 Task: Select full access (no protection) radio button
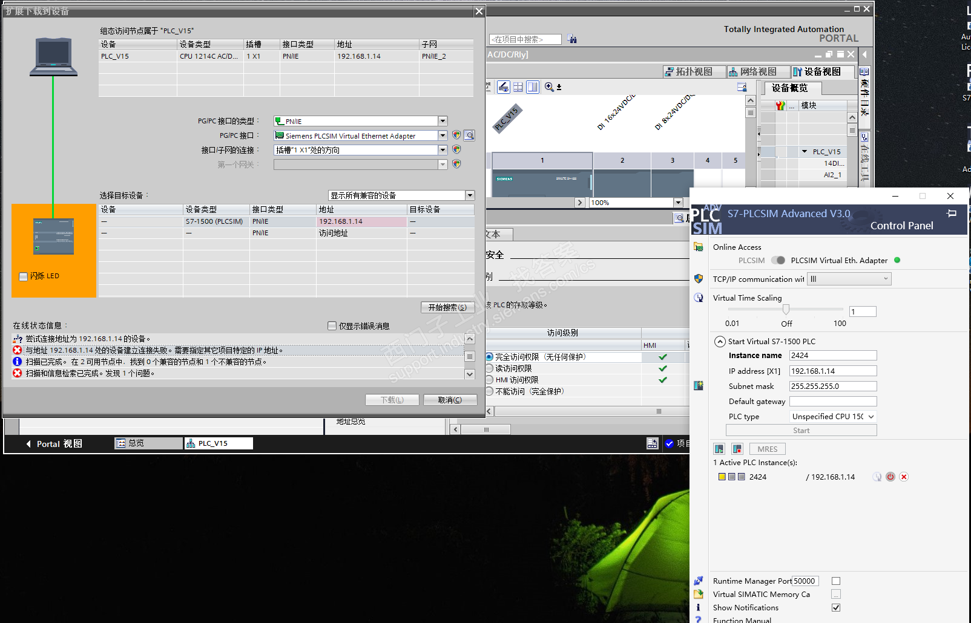click(489, 357)
